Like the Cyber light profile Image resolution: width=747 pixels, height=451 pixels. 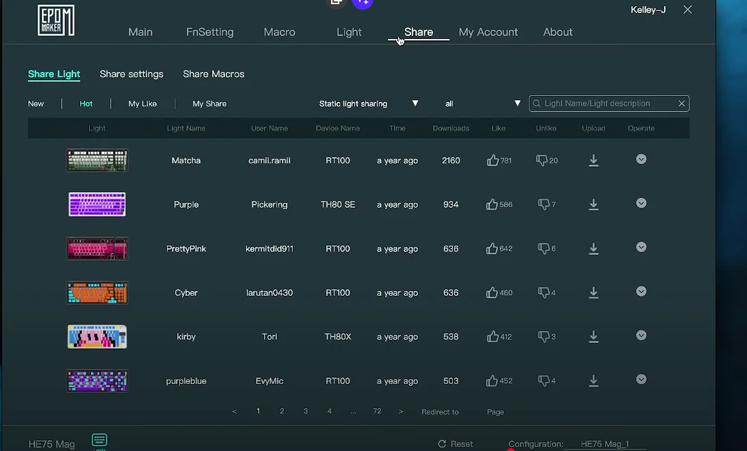(x=492, y=292)
